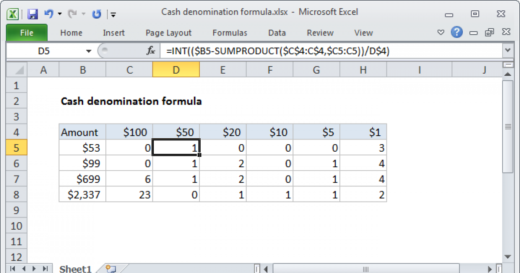The image size is (520, 273).
Task: Select the $10 header cell
Action: tap(270, 132)
